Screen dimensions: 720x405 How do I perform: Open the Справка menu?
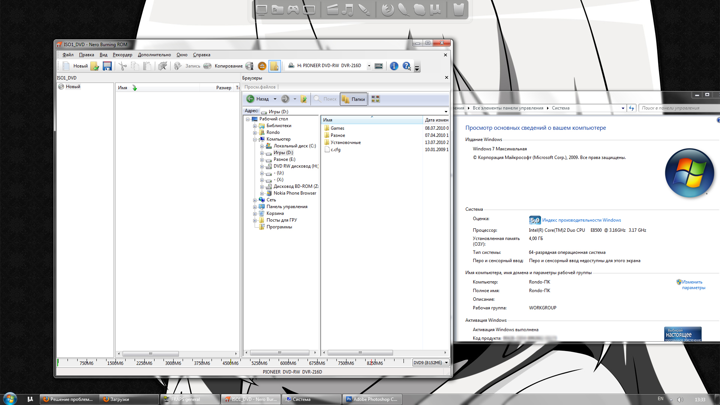202,55
